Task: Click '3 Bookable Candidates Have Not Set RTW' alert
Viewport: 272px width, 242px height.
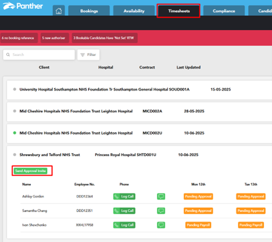Action: 105,38
